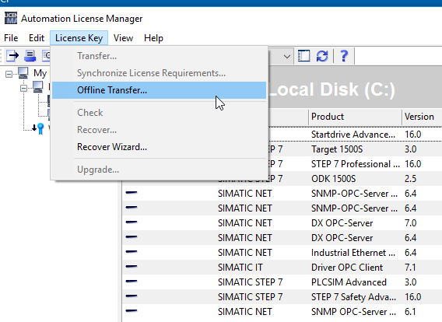This screenshot has width=442, height=322.
Task: Select the SNMP OPC-Server version 6.1 cell
Action: coord(410,312)
